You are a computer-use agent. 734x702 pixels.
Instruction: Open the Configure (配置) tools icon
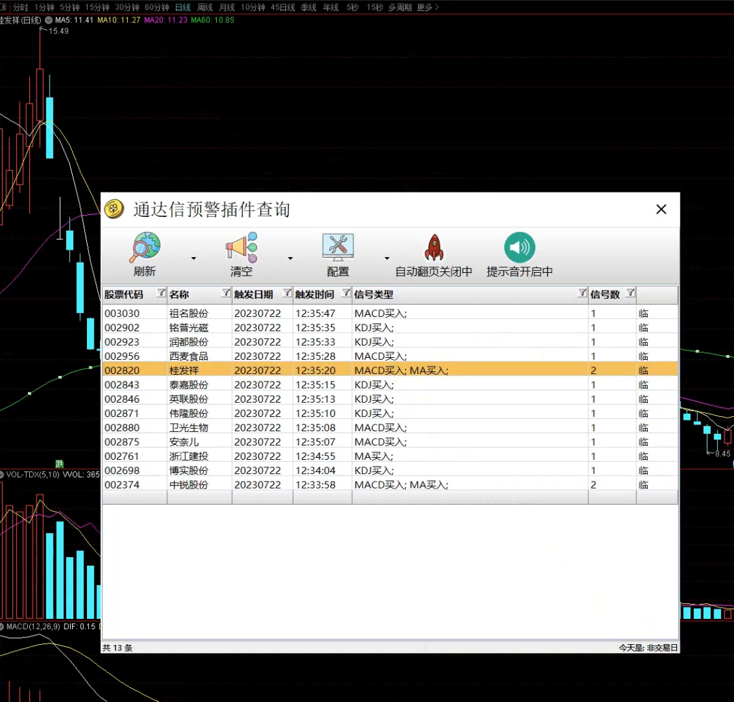coord(338,247)
